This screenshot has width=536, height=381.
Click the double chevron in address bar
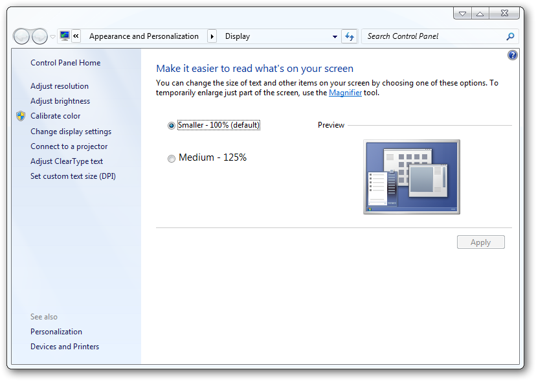pyautogui.click(x=76, y=36)
